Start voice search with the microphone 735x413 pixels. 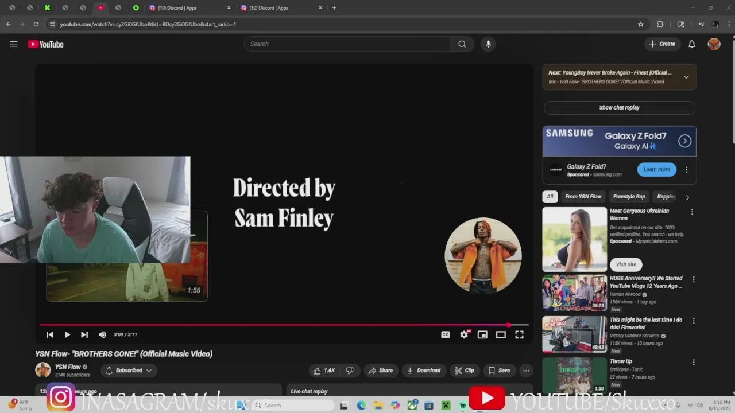(488, 44)
